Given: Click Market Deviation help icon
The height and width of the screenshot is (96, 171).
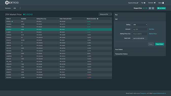Looking at the screenshot, I should point(98,19).
